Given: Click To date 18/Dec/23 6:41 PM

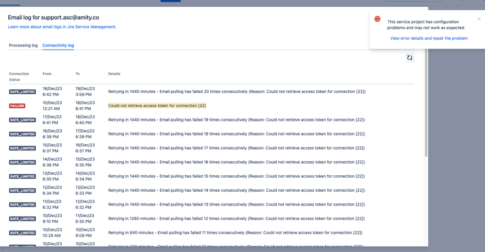Looking at the screenshot, I should (85, 105).
